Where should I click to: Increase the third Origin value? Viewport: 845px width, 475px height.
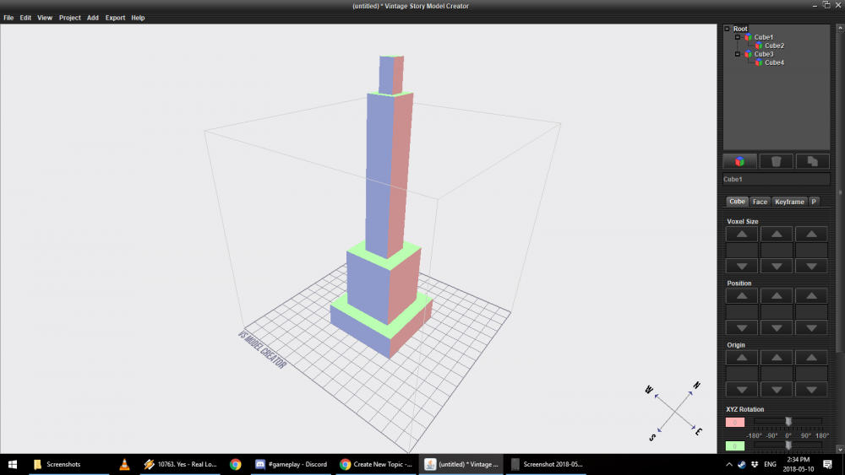(x=811, y=358)
